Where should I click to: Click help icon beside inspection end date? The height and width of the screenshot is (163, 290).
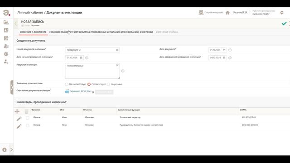[230, 58]
